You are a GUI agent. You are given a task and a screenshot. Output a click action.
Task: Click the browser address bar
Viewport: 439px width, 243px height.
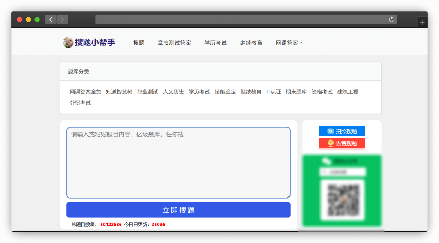[246, 20]
